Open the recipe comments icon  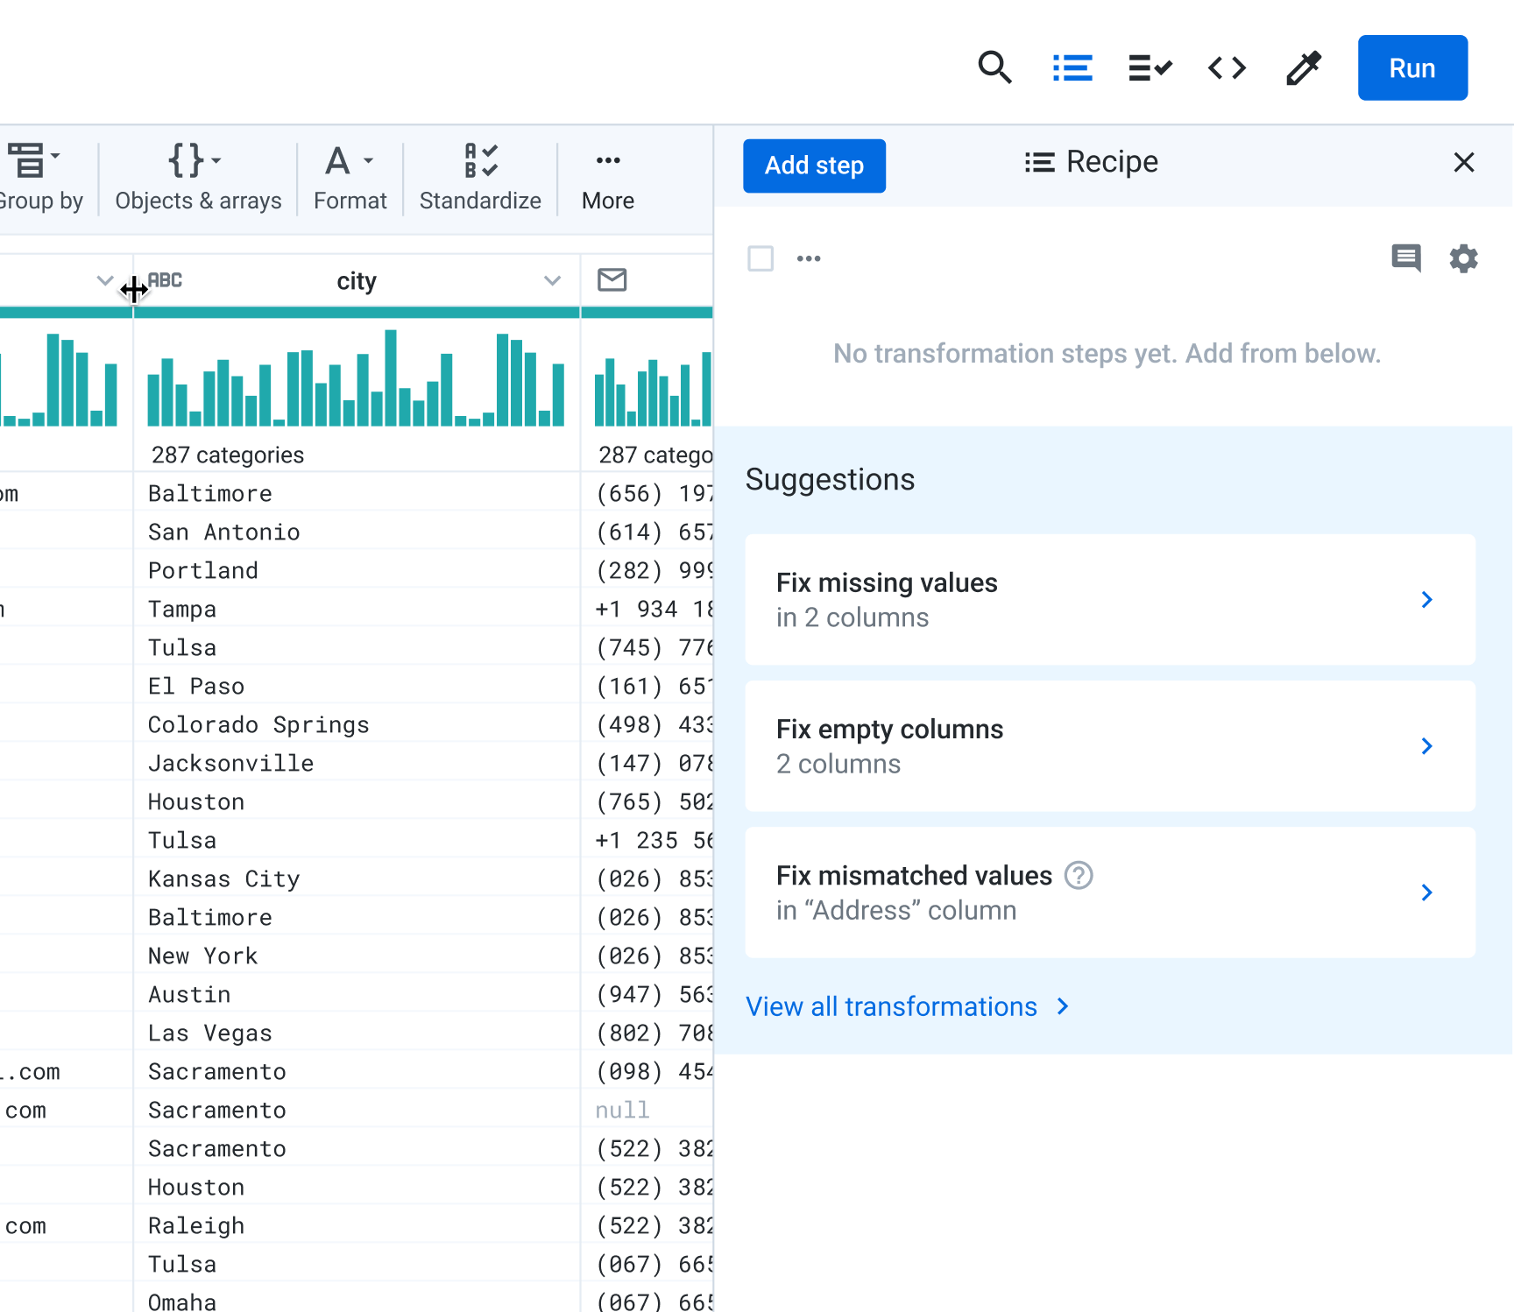pos(1406,258)
